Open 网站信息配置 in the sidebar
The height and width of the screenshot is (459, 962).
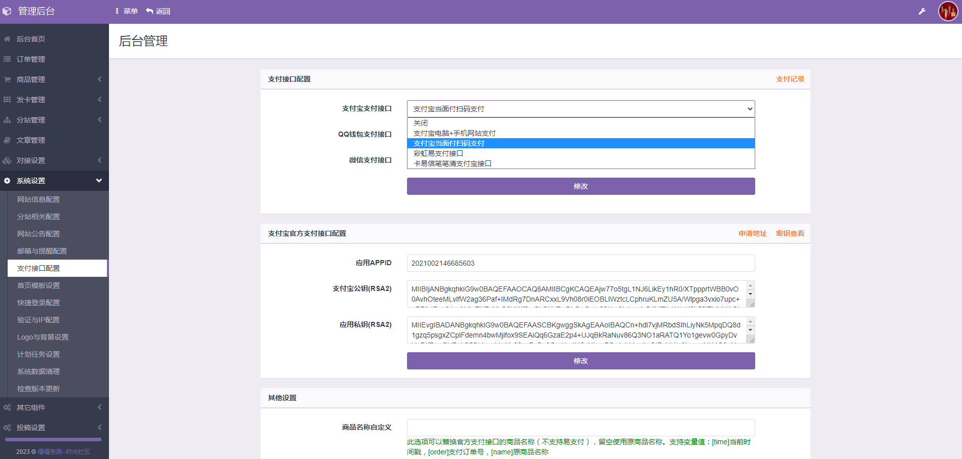[39, 199]
